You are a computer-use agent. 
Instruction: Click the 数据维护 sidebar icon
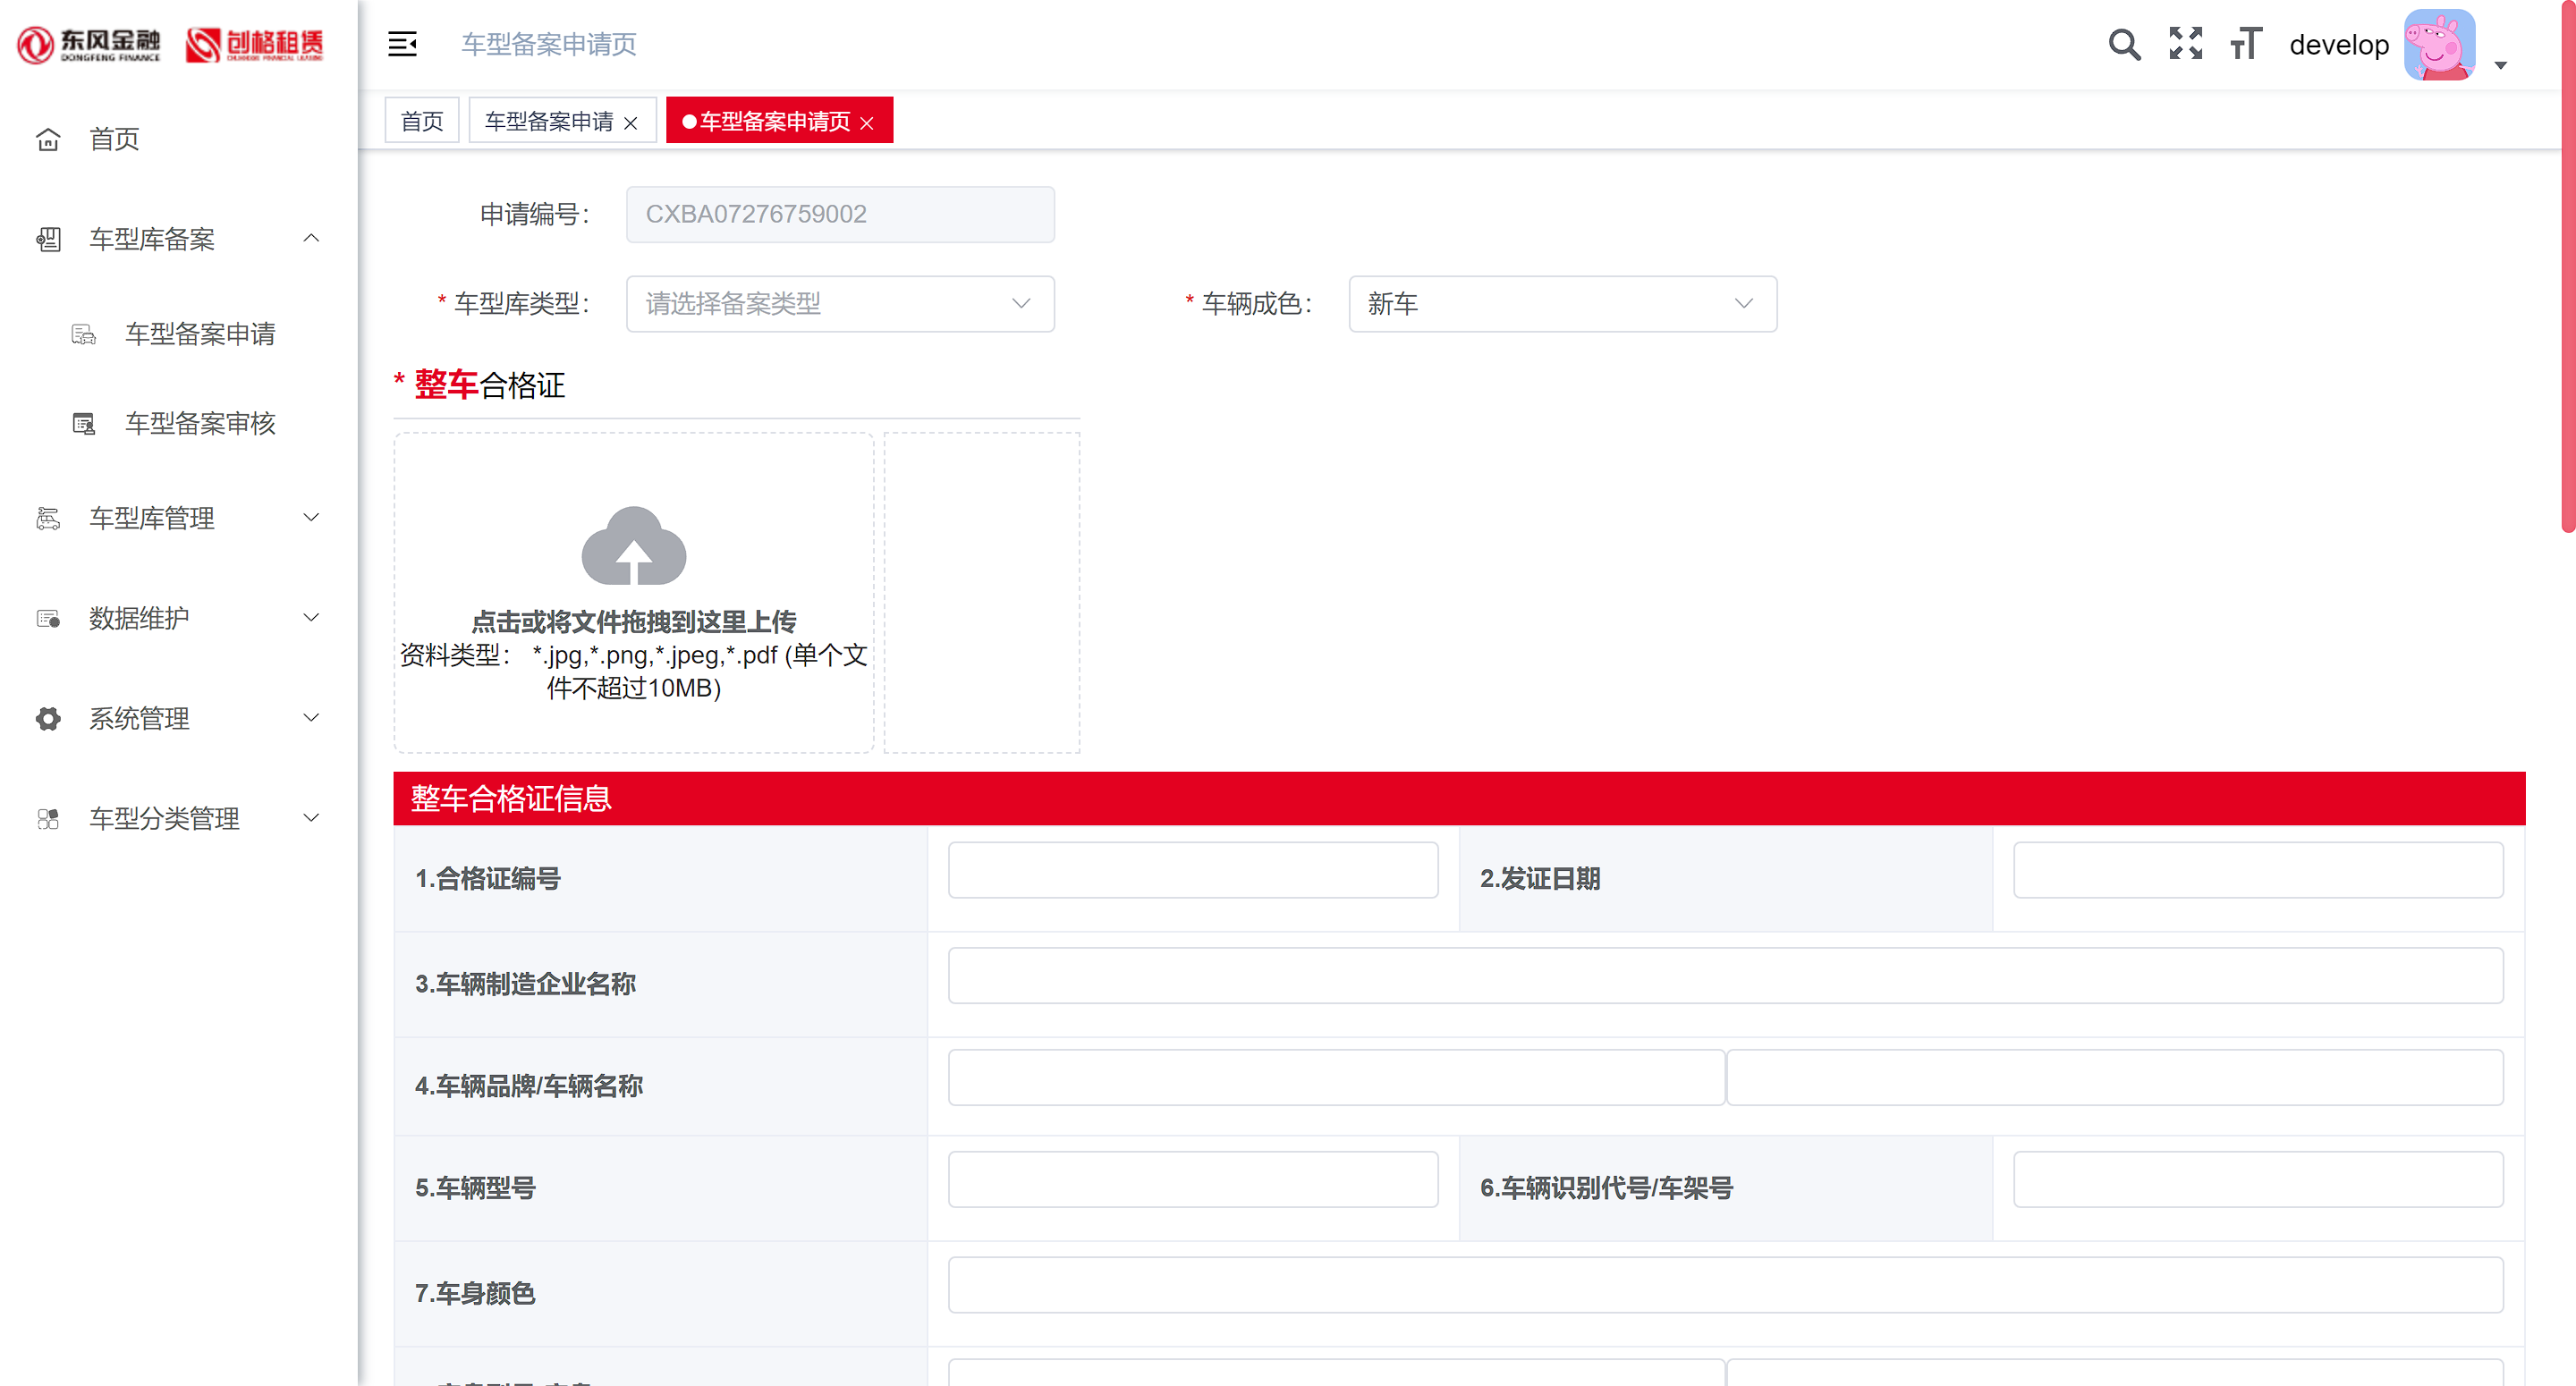[48, 618]
